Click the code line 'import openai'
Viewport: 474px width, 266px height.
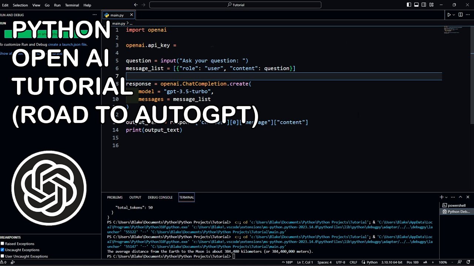[x=146, y=30]
